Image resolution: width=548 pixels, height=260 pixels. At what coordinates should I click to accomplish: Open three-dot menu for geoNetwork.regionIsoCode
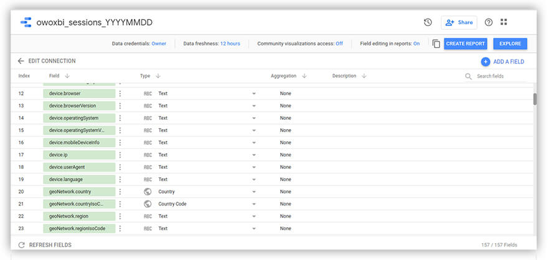point(120,228)
